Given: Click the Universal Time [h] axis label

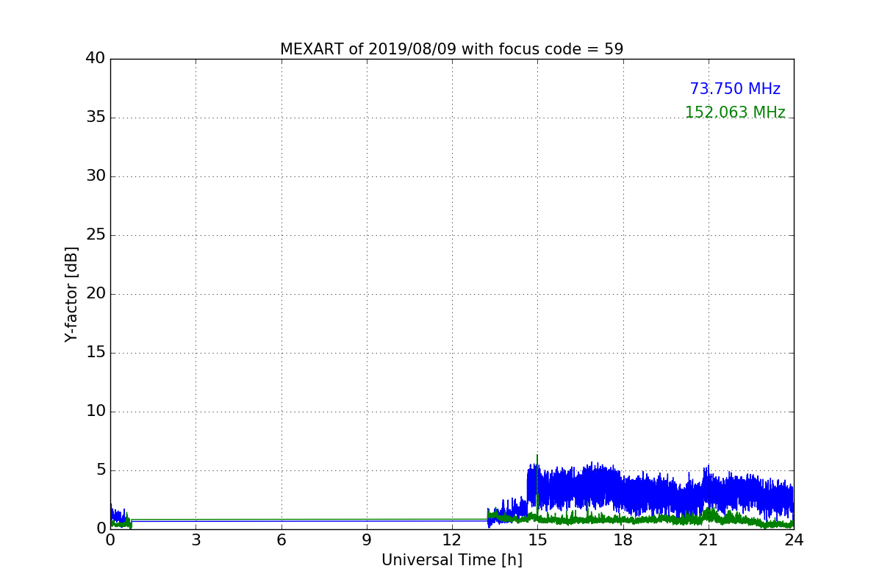Looking at the screenshot, I should (x=451, y=560).
